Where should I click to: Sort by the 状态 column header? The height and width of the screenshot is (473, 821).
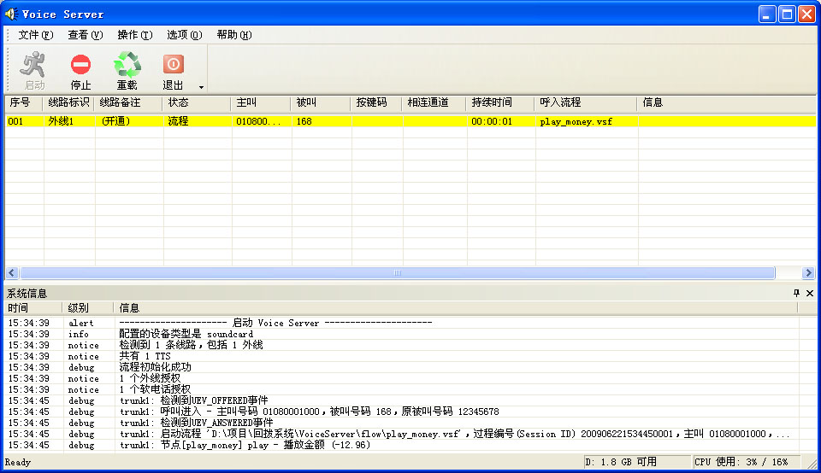point(197,102)
